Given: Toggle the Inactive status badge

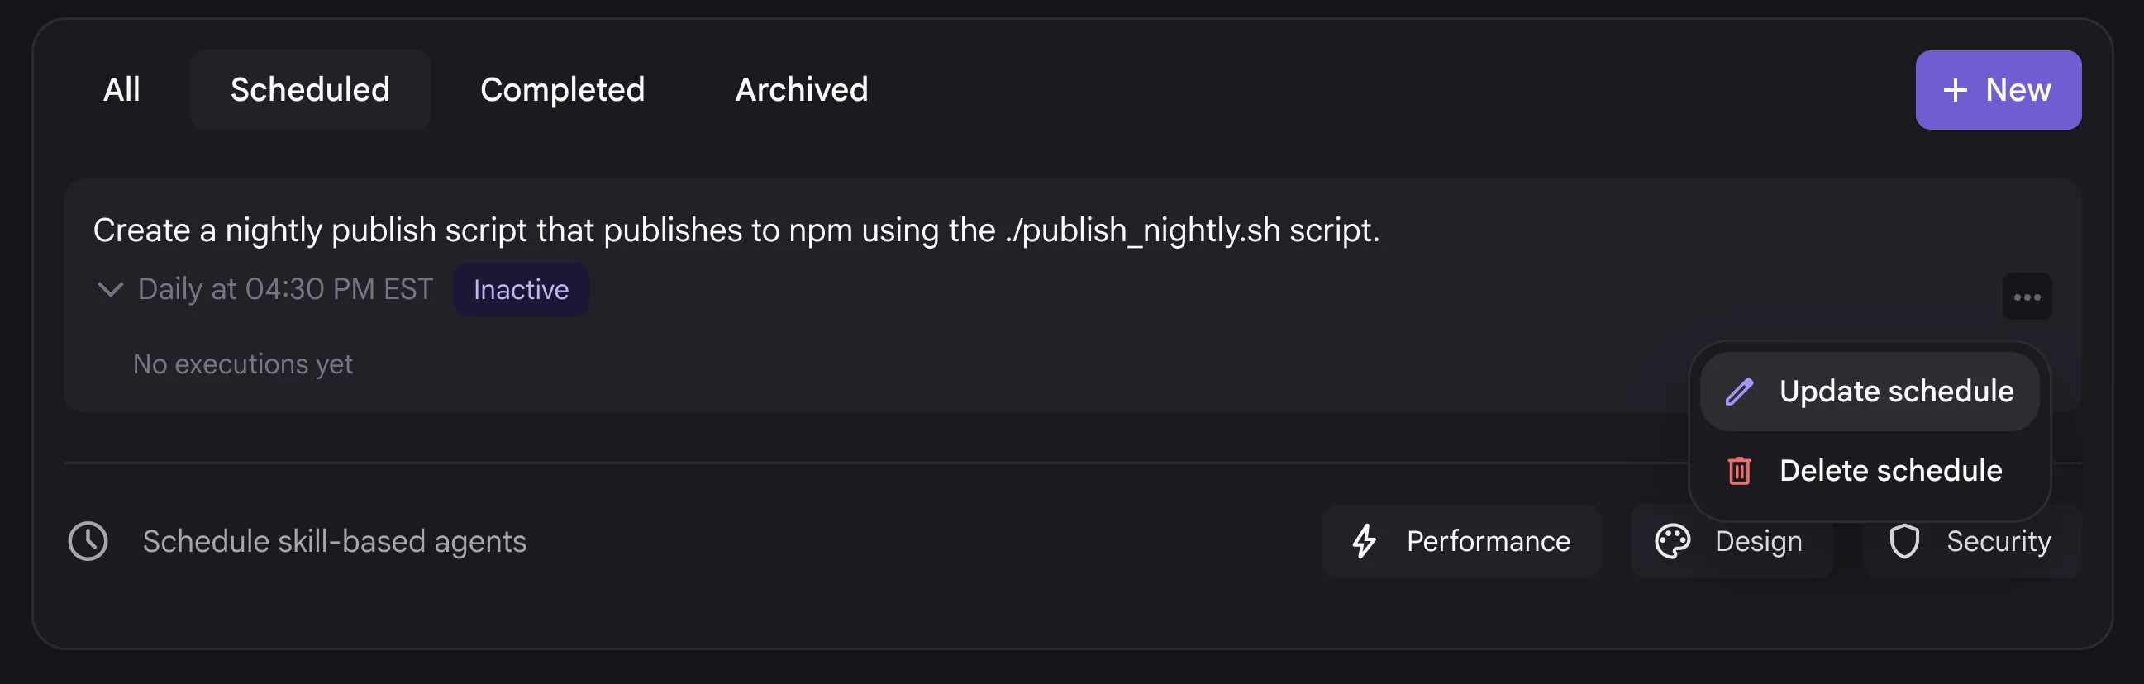Looking at the screenshot, I should coord(521,289).
